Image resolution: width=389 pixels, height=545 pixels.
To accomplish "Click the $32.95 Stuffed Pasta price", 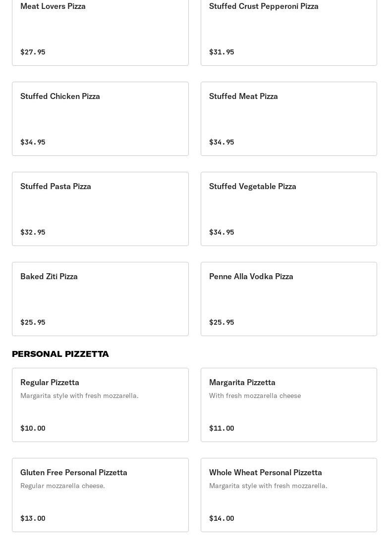I will point(33,232).
